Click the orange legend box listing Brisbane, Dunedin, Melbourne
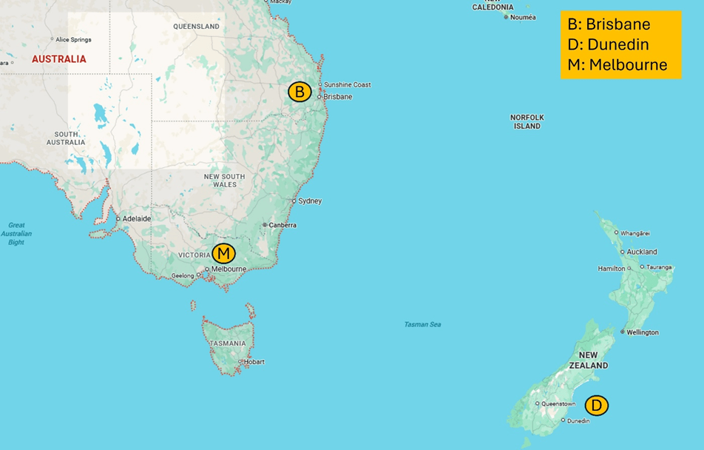 point(620,44)
